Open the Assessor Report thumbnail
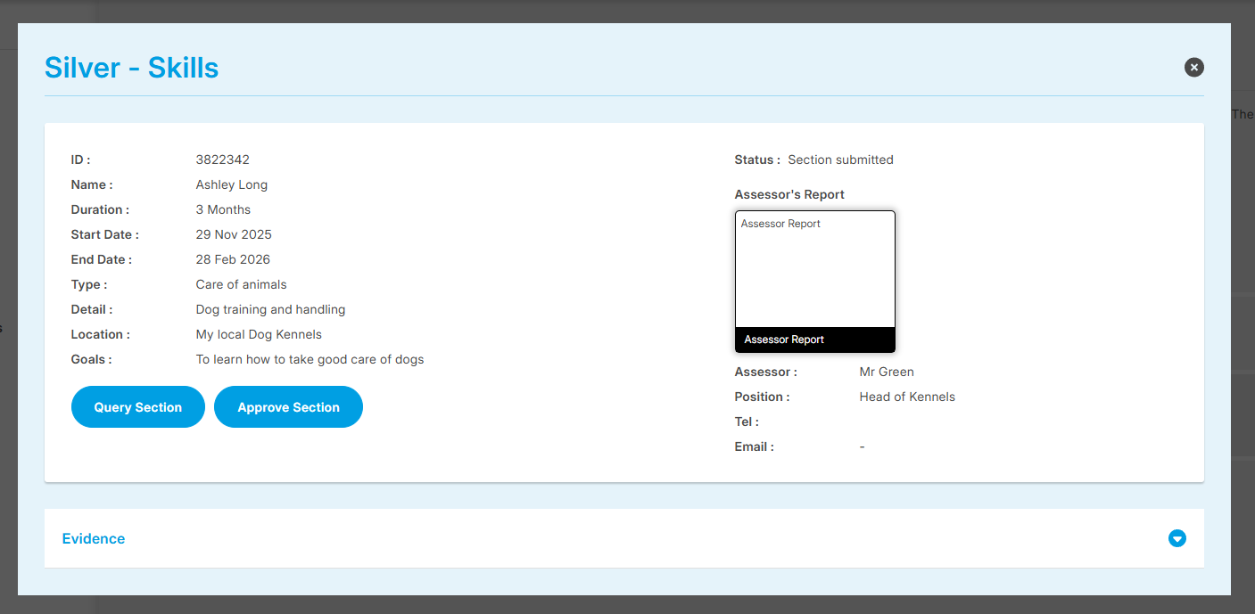 click(x=814, y=270)
